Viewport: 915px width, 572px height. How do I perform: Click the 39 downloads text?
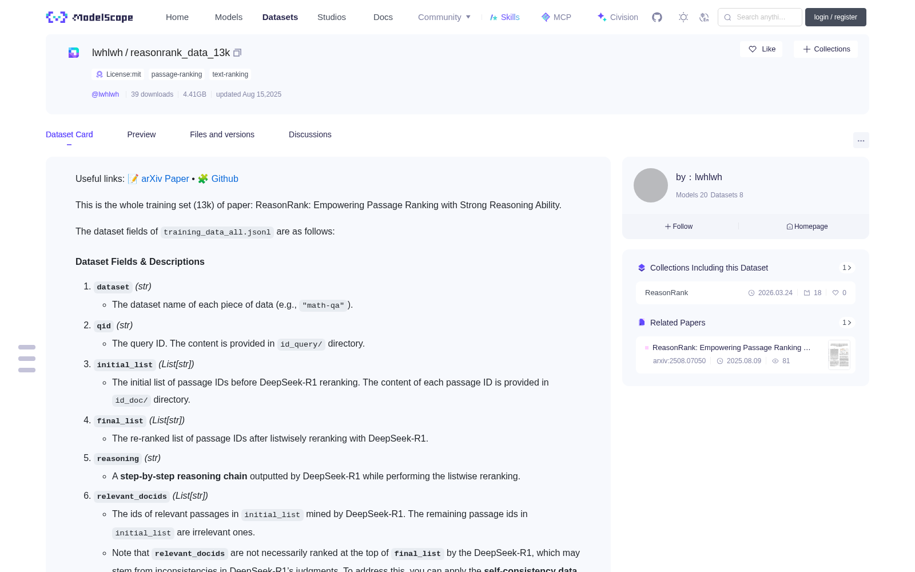pos(152,94)
